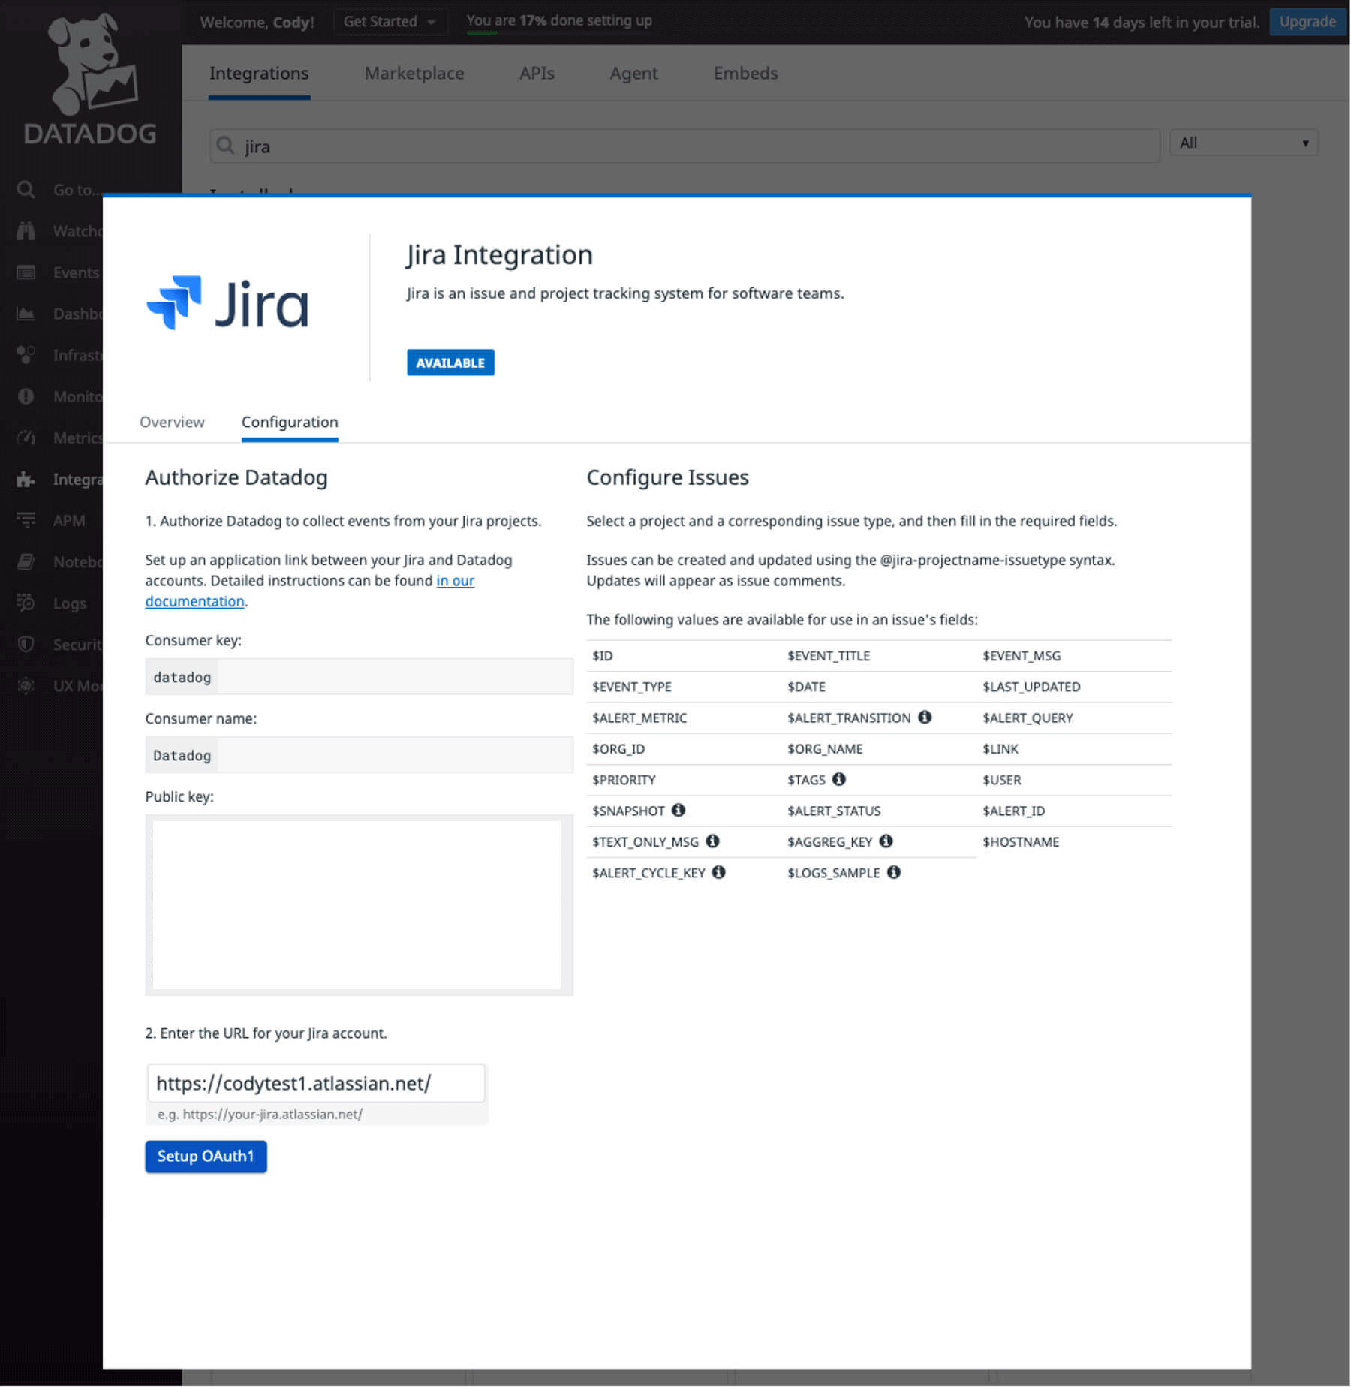The height and width of the screenshot is (1387, 1351).
Task: Open the documentation link
Action: tap(194, 601)
